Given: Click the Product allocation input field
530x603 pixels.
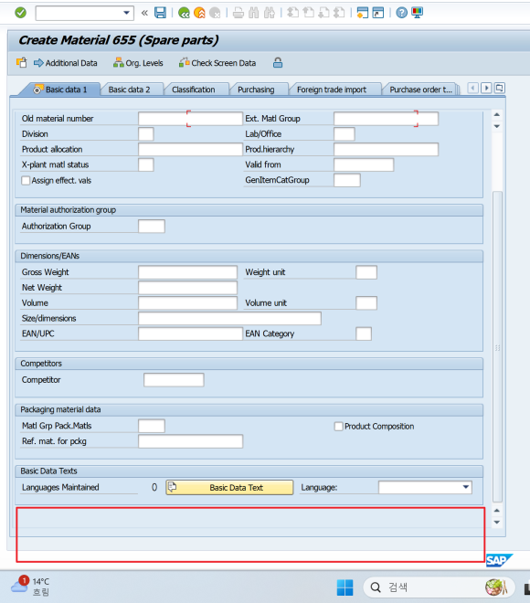Looking at the screenshot, I should click(x=190, y=149).
